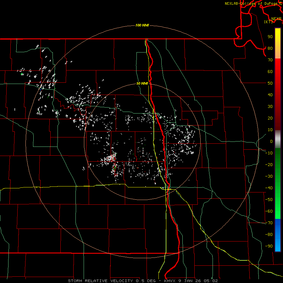
Task: Click the green segment of the color bar
Action: [278, 184]
